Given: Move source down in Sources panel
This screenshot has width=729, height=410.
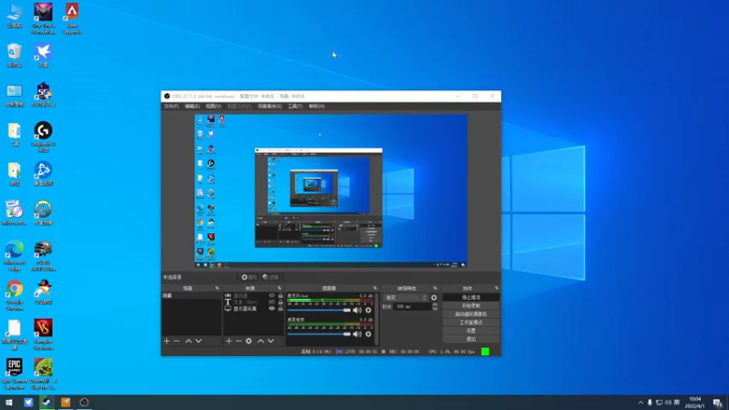Looking at the screenshot, I should tap(271, 341).
